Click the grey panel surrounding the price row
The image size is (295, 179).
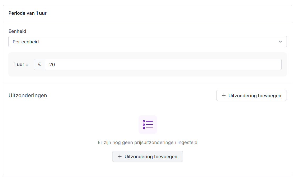pyautogui.click(x=147, y=73)
